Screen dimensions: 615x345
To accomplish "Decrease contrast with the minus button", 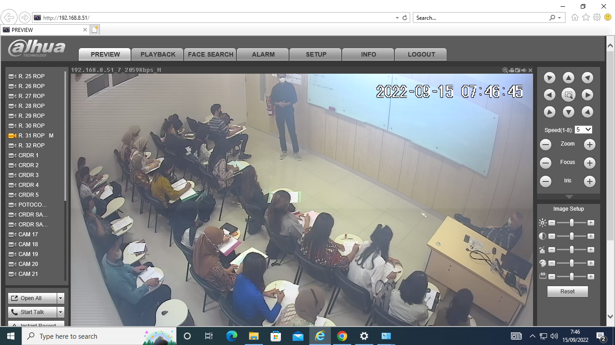I will point(552,236).
